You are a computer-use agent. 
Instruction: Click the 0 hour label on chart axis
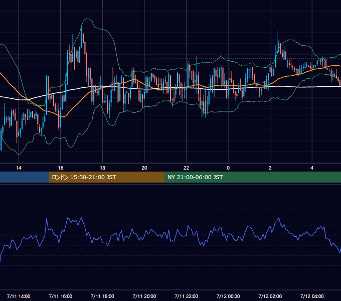tap(228, 168)
